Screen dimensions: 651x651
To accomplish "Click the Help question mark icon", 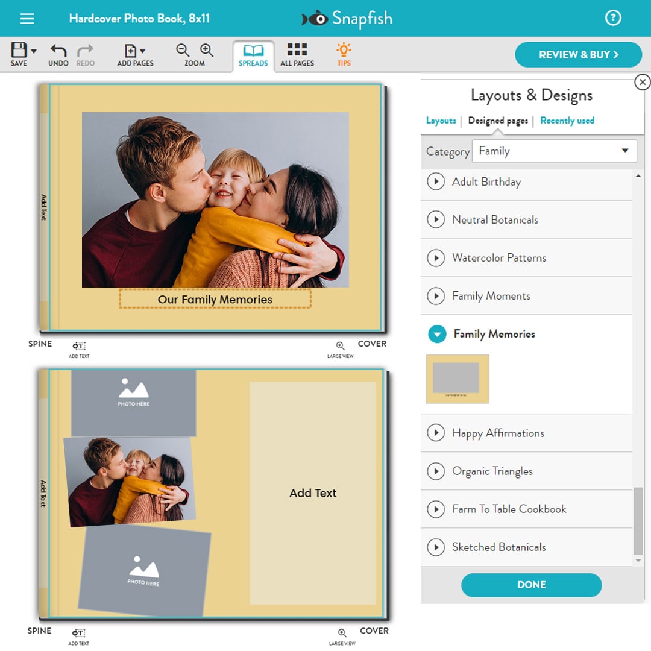I will click(x=613, y=17).
